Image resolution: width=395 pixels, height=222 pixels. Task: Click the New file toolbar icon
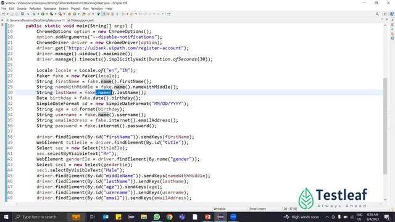pyautogui.click(x=4, y=14)
